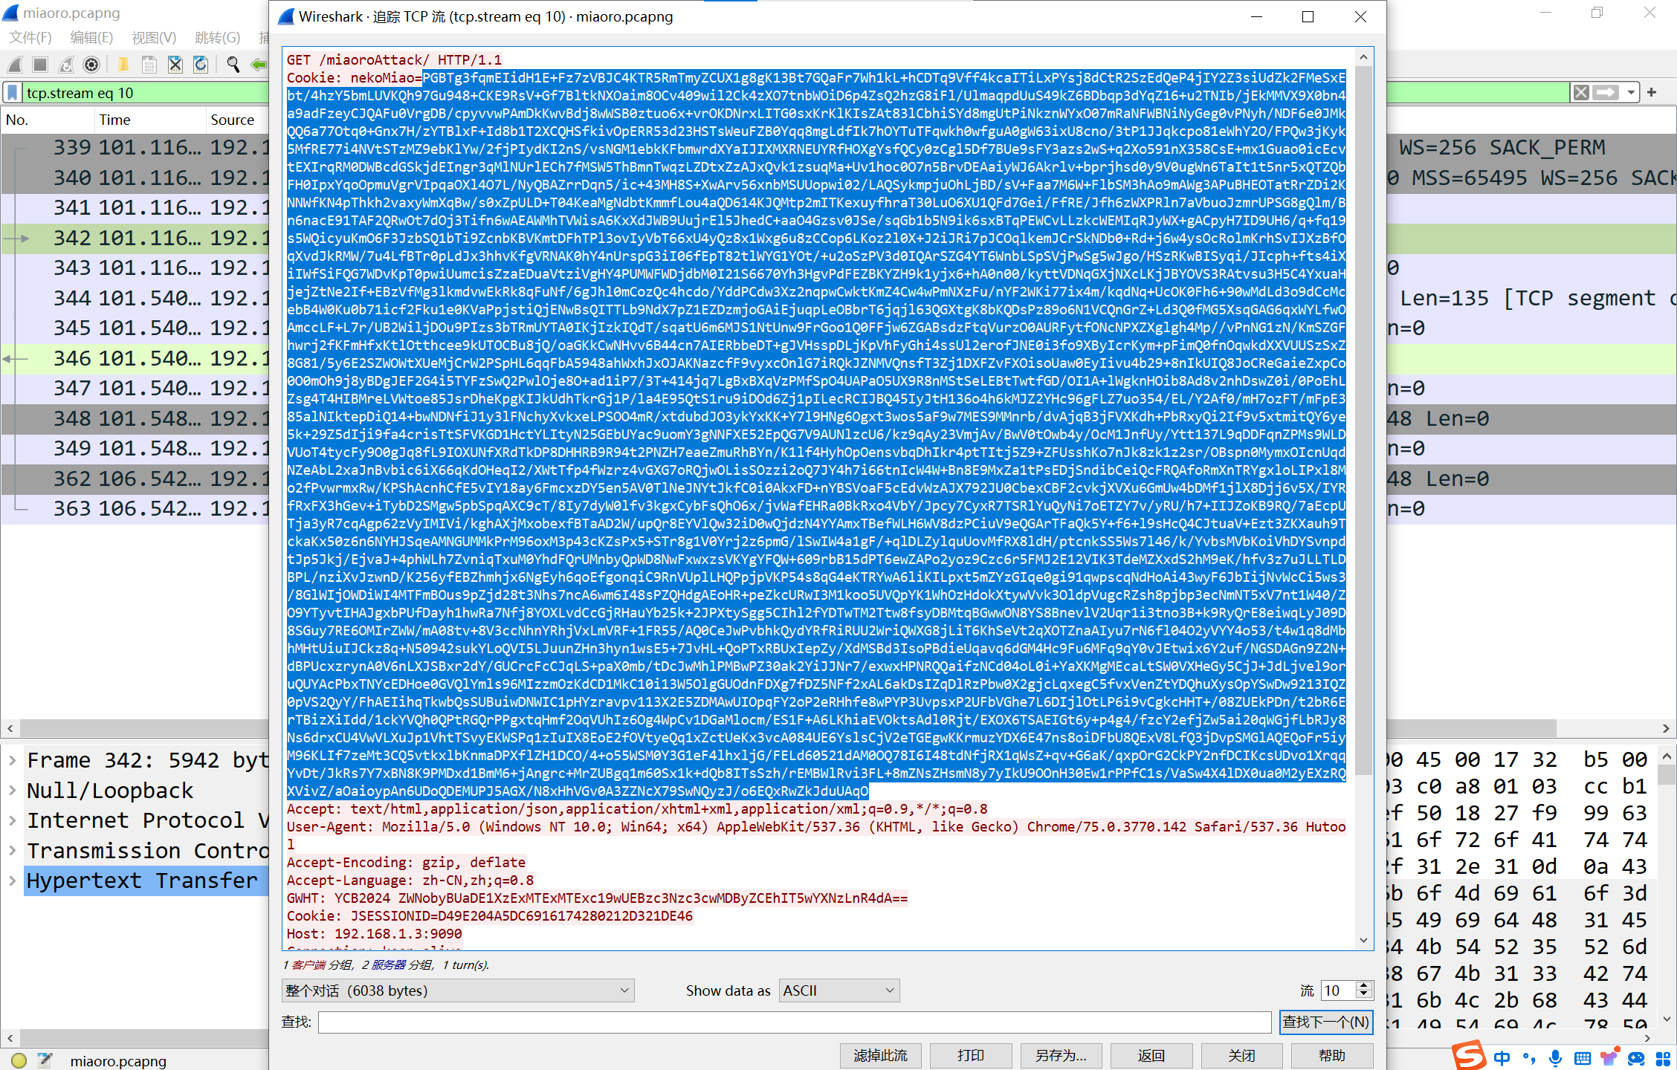Click the magnifier find packet icon

tap(233, 65)
